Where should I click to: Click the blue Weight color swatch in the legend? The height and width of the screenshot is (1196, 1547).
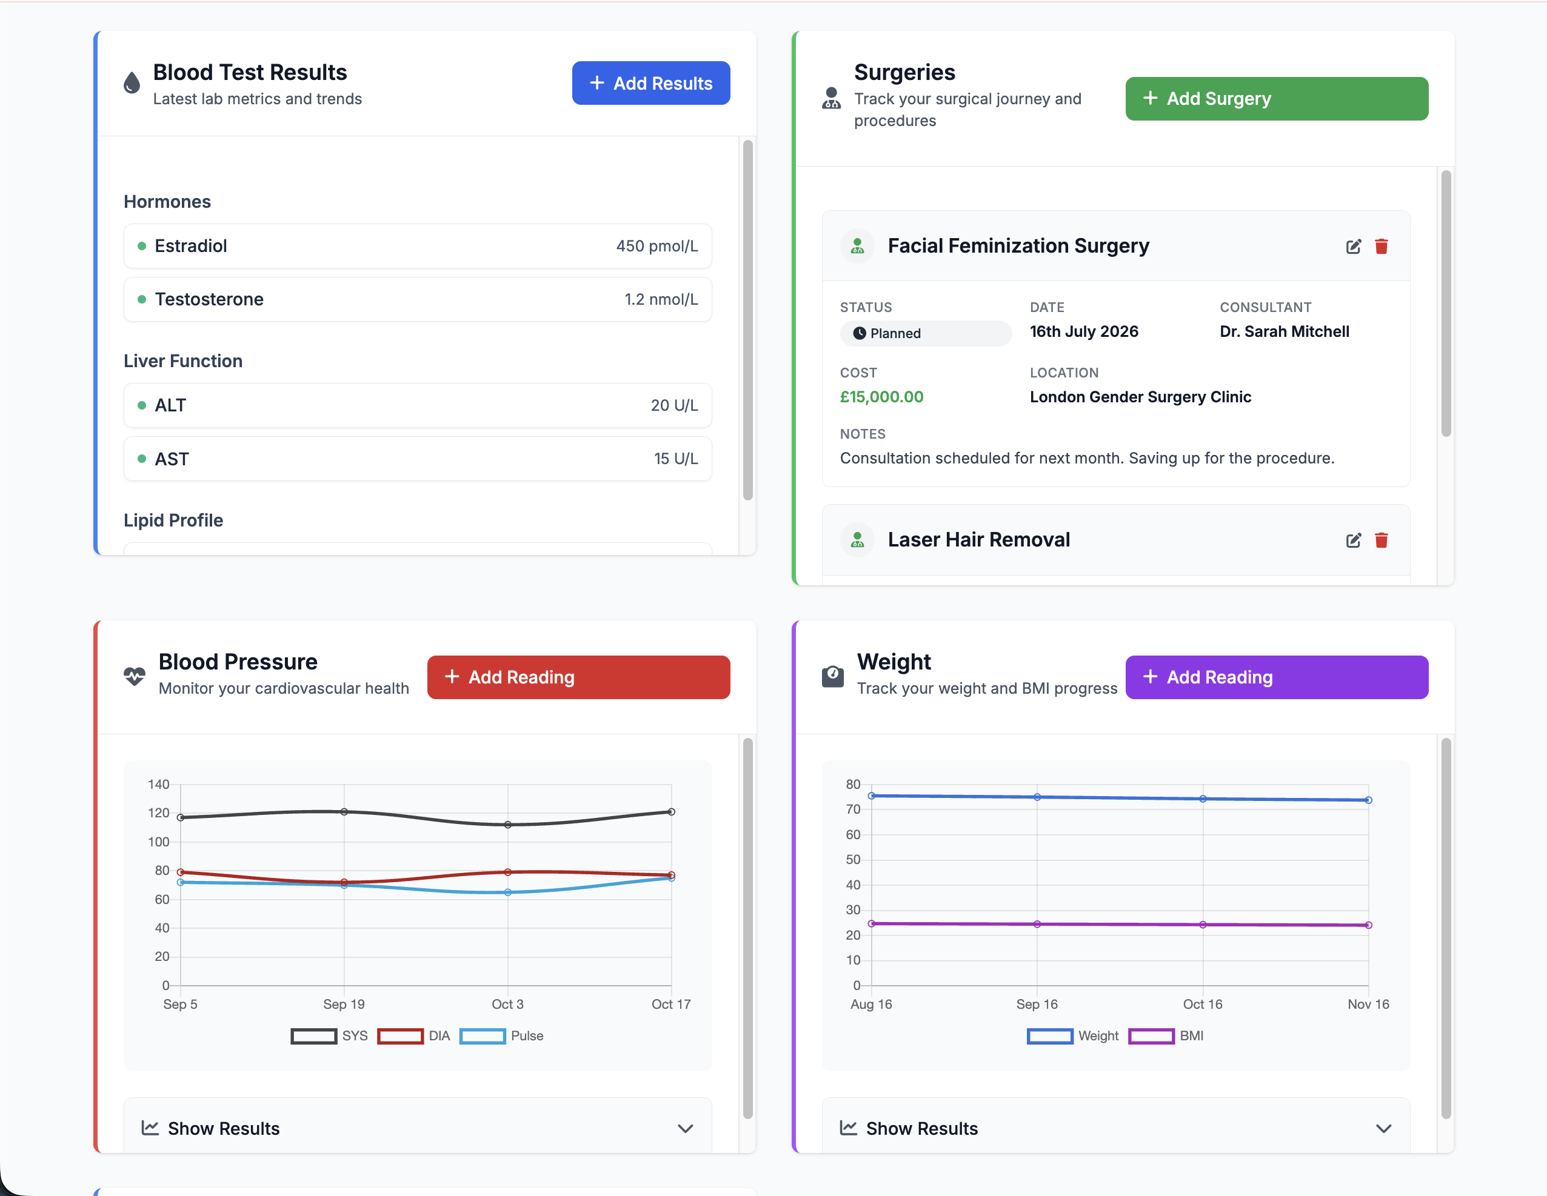click(1050, 1035)
